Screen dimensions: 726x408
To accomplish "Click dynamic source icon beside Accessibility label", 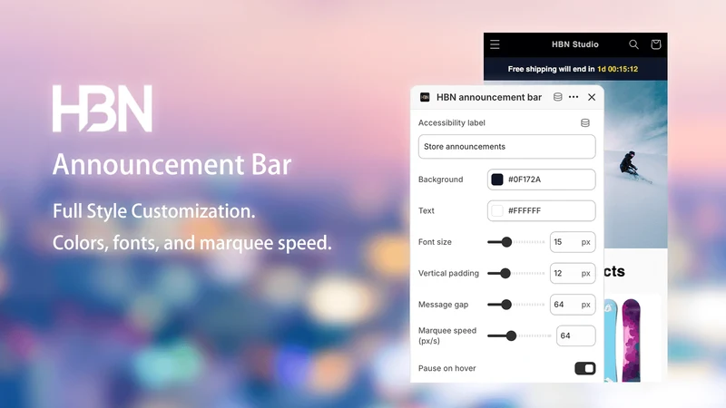I will pyautogui.click(x=585, y=123).
